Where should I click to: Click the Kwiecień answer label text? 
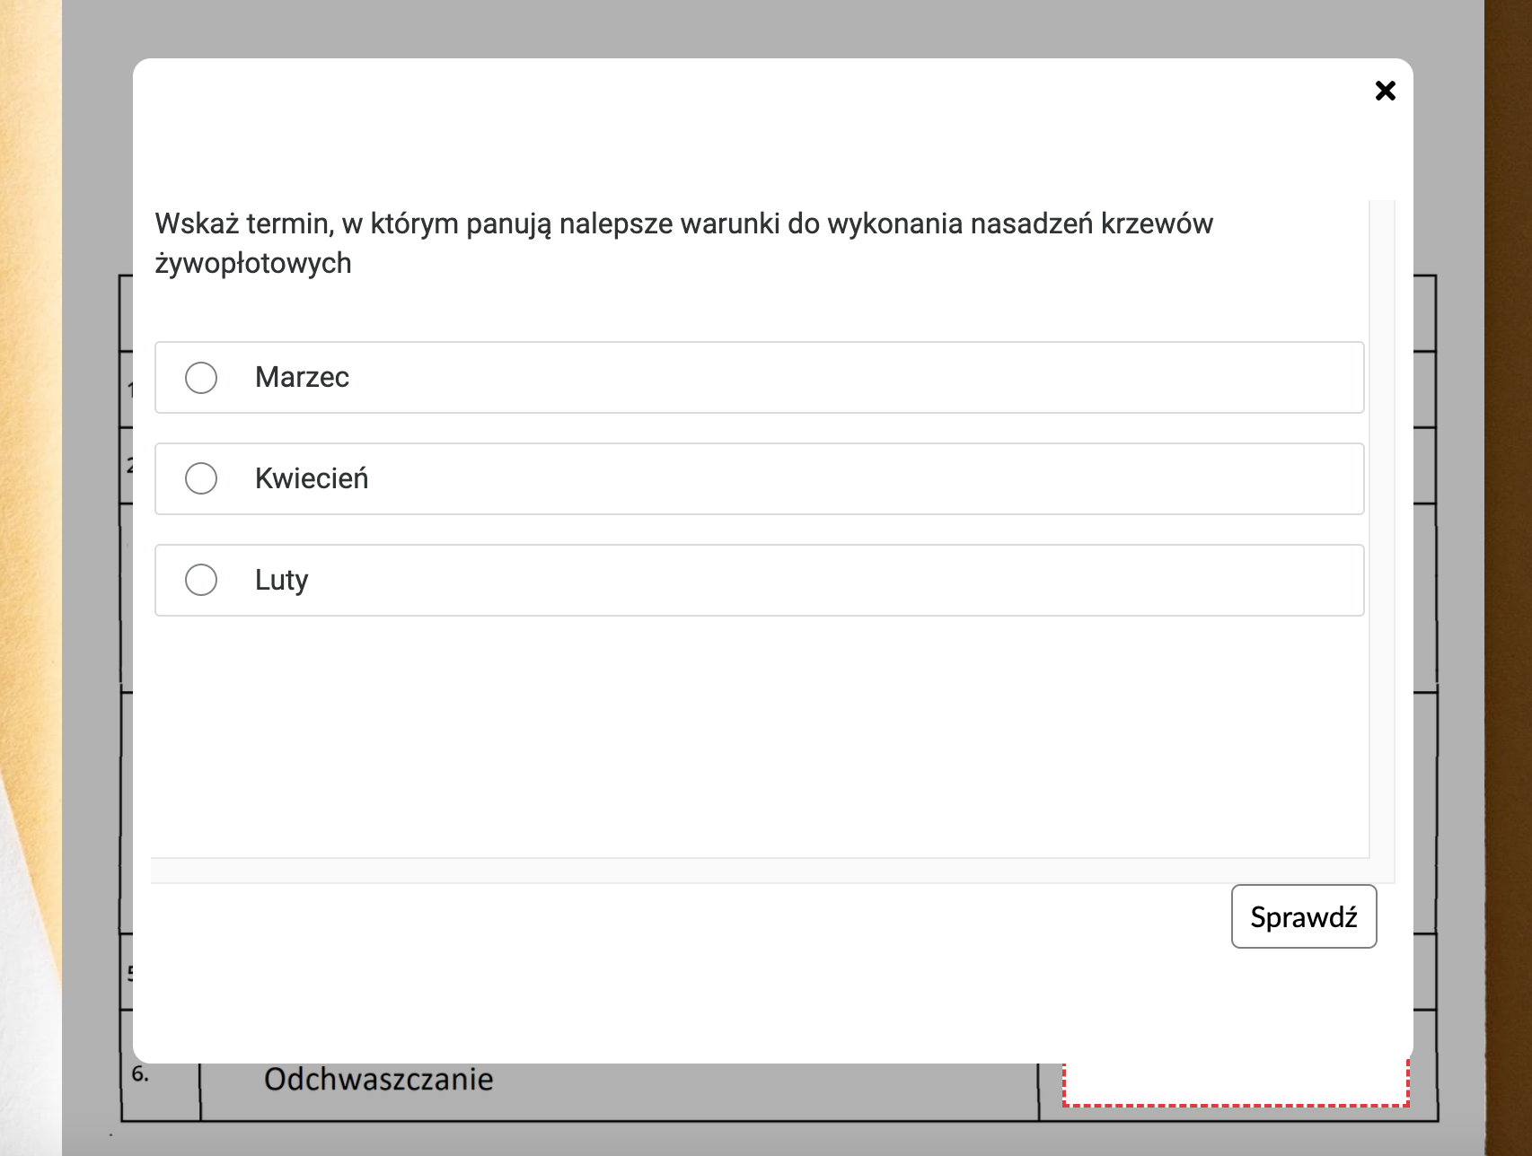click(312, 479)
